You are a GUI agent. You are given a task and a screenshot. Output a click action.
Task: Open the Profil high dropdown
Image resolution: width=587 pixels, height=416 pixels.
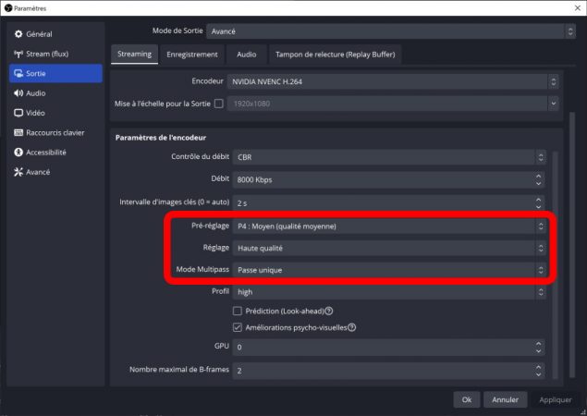pyautogui.click(x=389, y=292)
